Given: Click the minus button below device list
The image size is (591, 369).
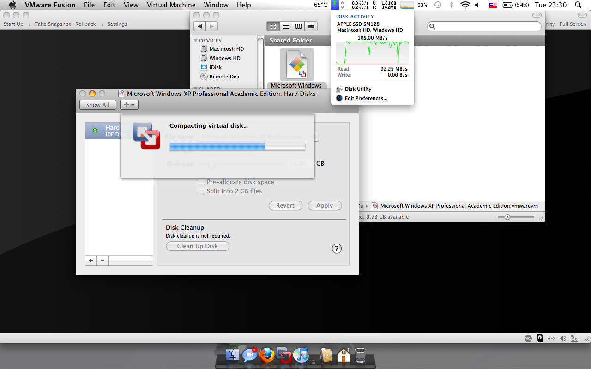Looking at the screenshot, I should point(103,261).
